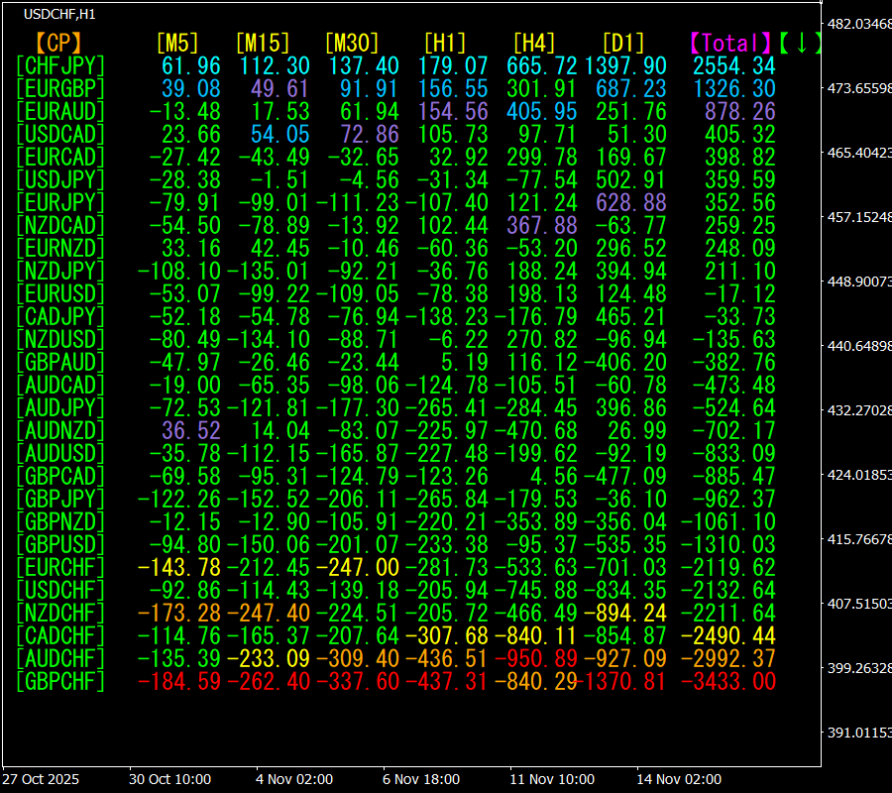
Task: Click the [M30] column header
Action: [x=352, y=43]
